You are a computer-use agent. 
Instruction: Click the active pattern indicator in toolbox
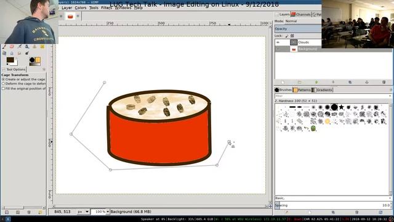click(38, 60)
